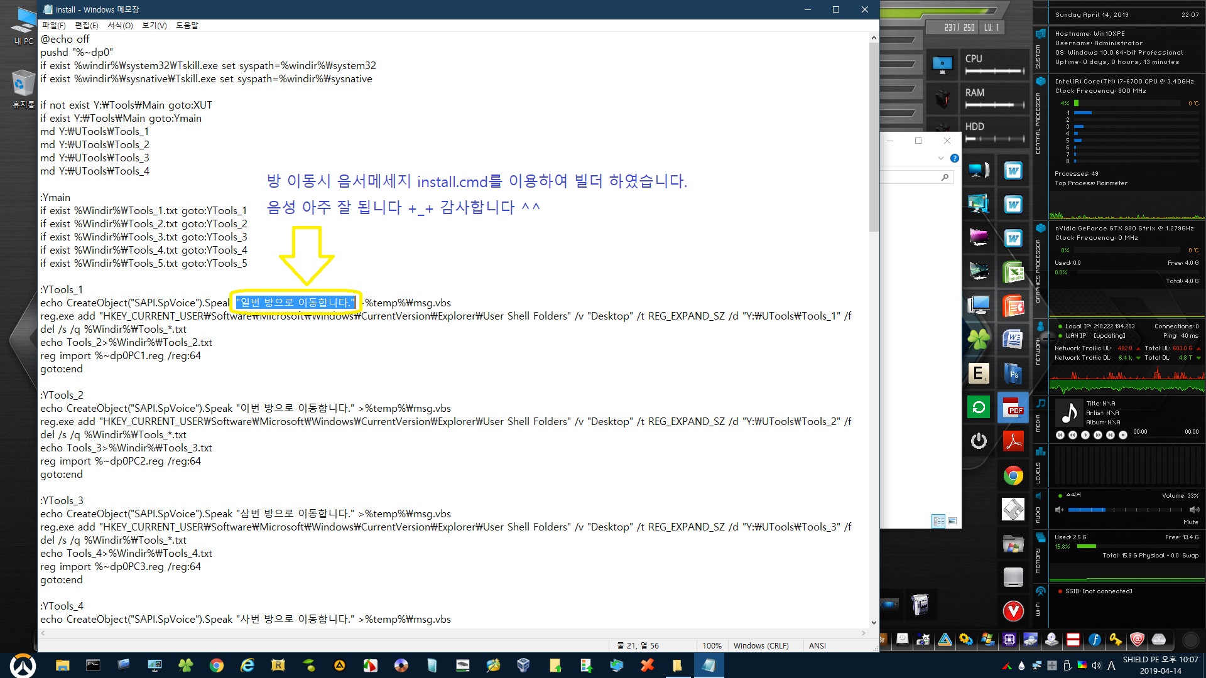Click the Rainmeter media play button
1206x678 pixels.
[1085, 434]
